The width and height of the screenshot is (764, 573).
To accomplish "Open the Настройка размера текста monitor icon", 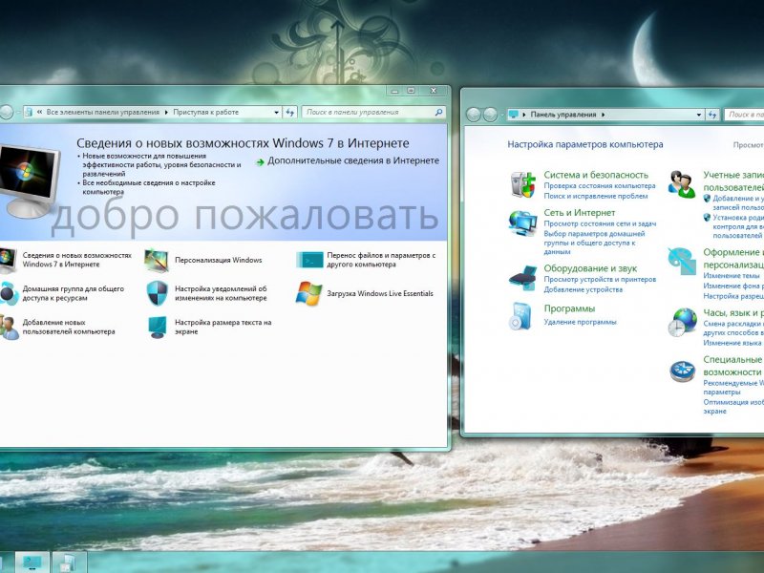I will pos(158,327).
